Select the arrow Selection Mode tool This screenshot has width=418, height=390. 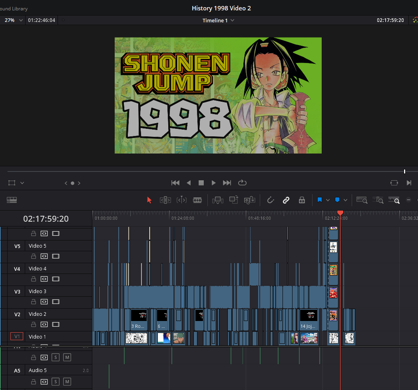pos(149,200)
